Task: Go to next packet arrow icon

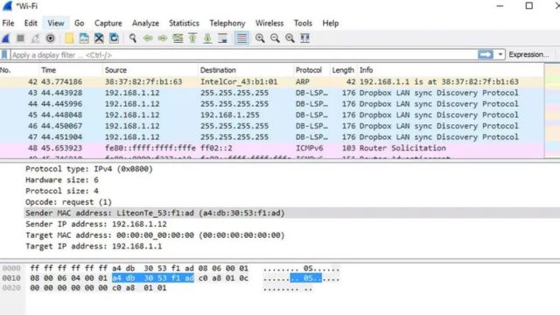Action: 163,38
